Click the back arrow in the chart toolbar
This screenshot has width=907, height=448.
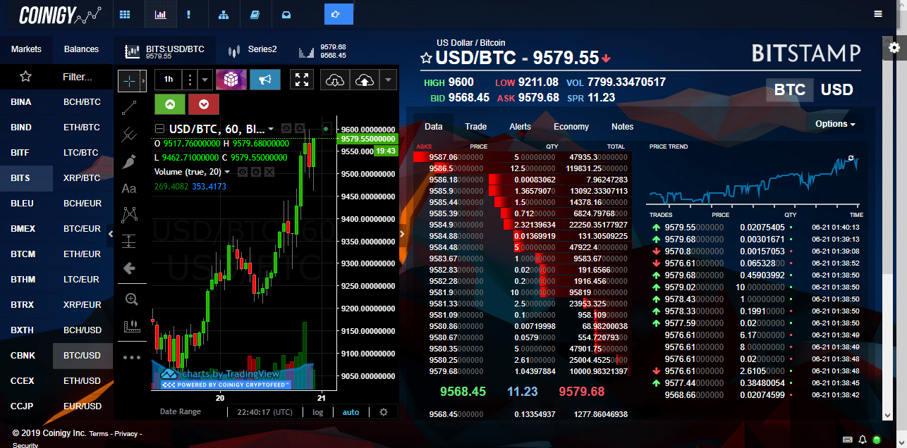129,268
